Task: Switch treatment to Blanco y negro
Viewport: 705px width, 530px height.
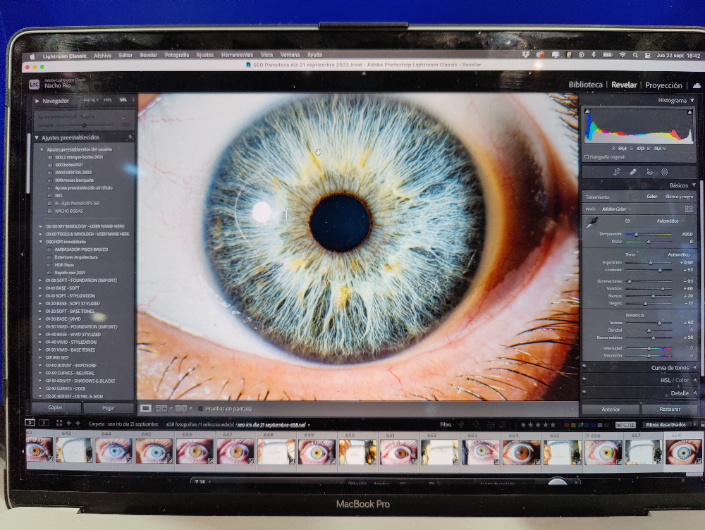Action: point(679,197)
